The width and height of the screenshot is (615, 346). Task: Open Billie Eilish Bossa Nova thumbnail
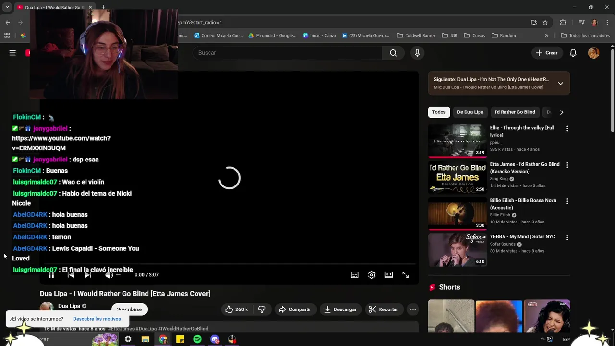coord(457,214)
